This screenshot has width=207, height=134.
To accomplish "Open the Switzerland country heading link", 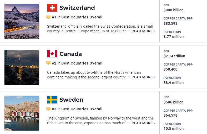I will (x=77, y=8).
